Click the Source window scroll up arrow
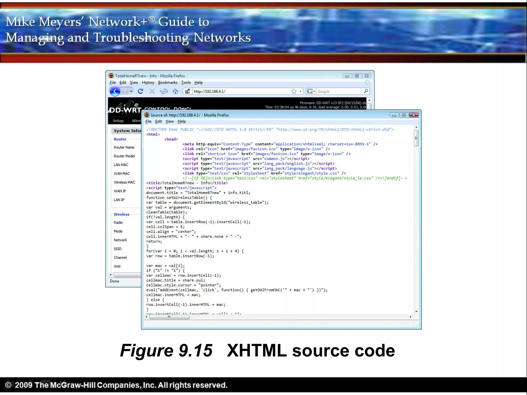This screenshot has width=527, height=395. click(x=416, y=127)
